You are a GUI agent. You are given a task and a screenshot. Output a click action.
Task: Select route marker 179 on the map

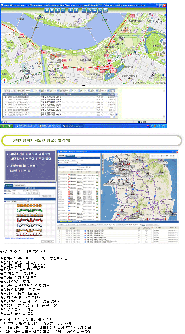65,61
